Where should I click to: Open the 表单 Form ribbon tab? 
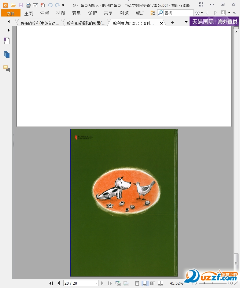pos(76,13)
